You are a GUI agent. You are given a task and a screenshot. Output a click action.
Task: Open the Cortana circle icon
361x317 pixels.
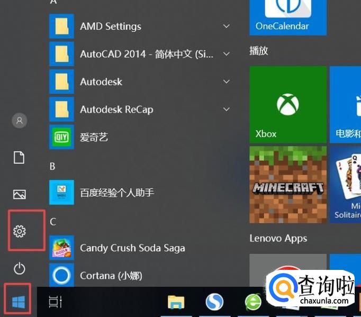[x=61, y=275]
